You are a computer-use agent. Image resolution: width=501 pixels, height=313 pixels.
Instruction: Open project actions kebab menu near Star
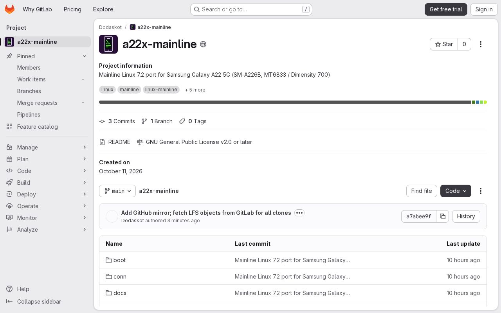481,44
